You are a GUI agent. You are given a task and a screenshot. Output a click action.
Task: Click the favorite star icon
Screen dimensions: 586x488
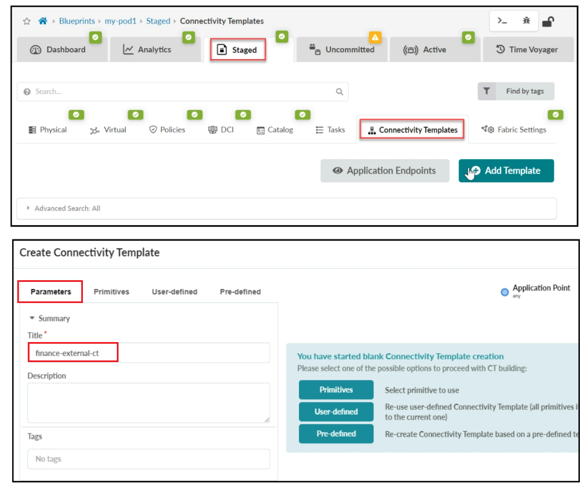pos(27,21)
